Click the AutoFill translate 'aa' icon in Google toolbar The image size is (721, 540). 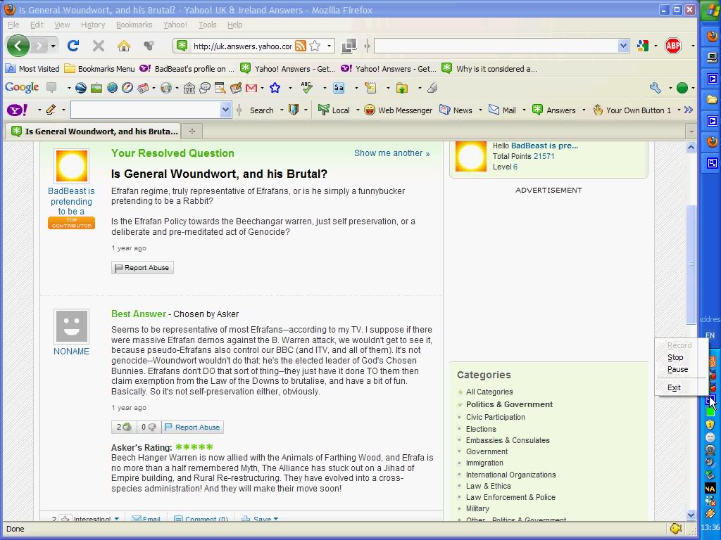(x=339, y=88)
